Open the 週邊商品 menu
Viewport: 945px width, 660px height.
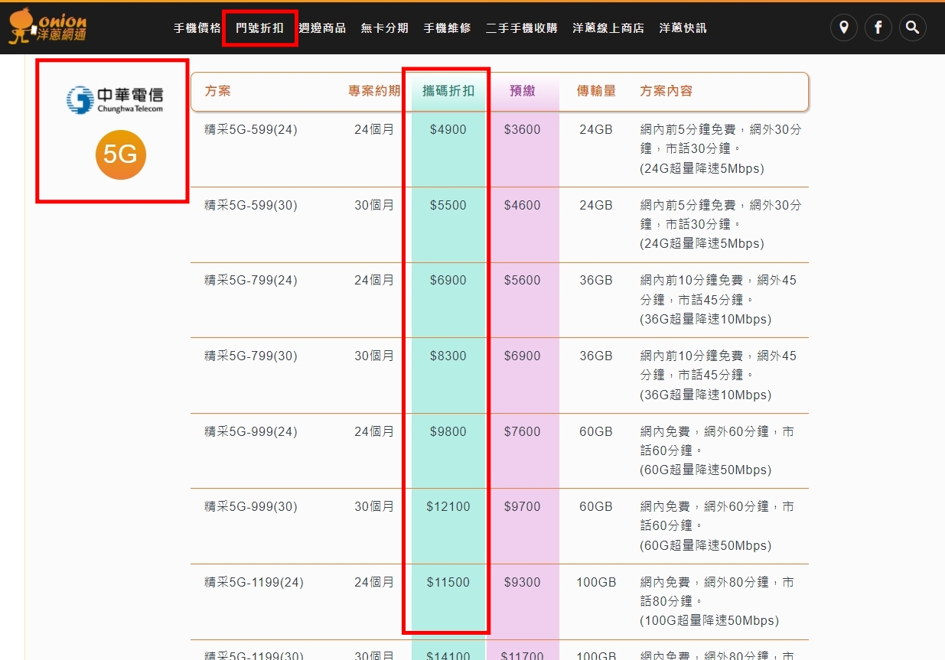coord(322,28)
